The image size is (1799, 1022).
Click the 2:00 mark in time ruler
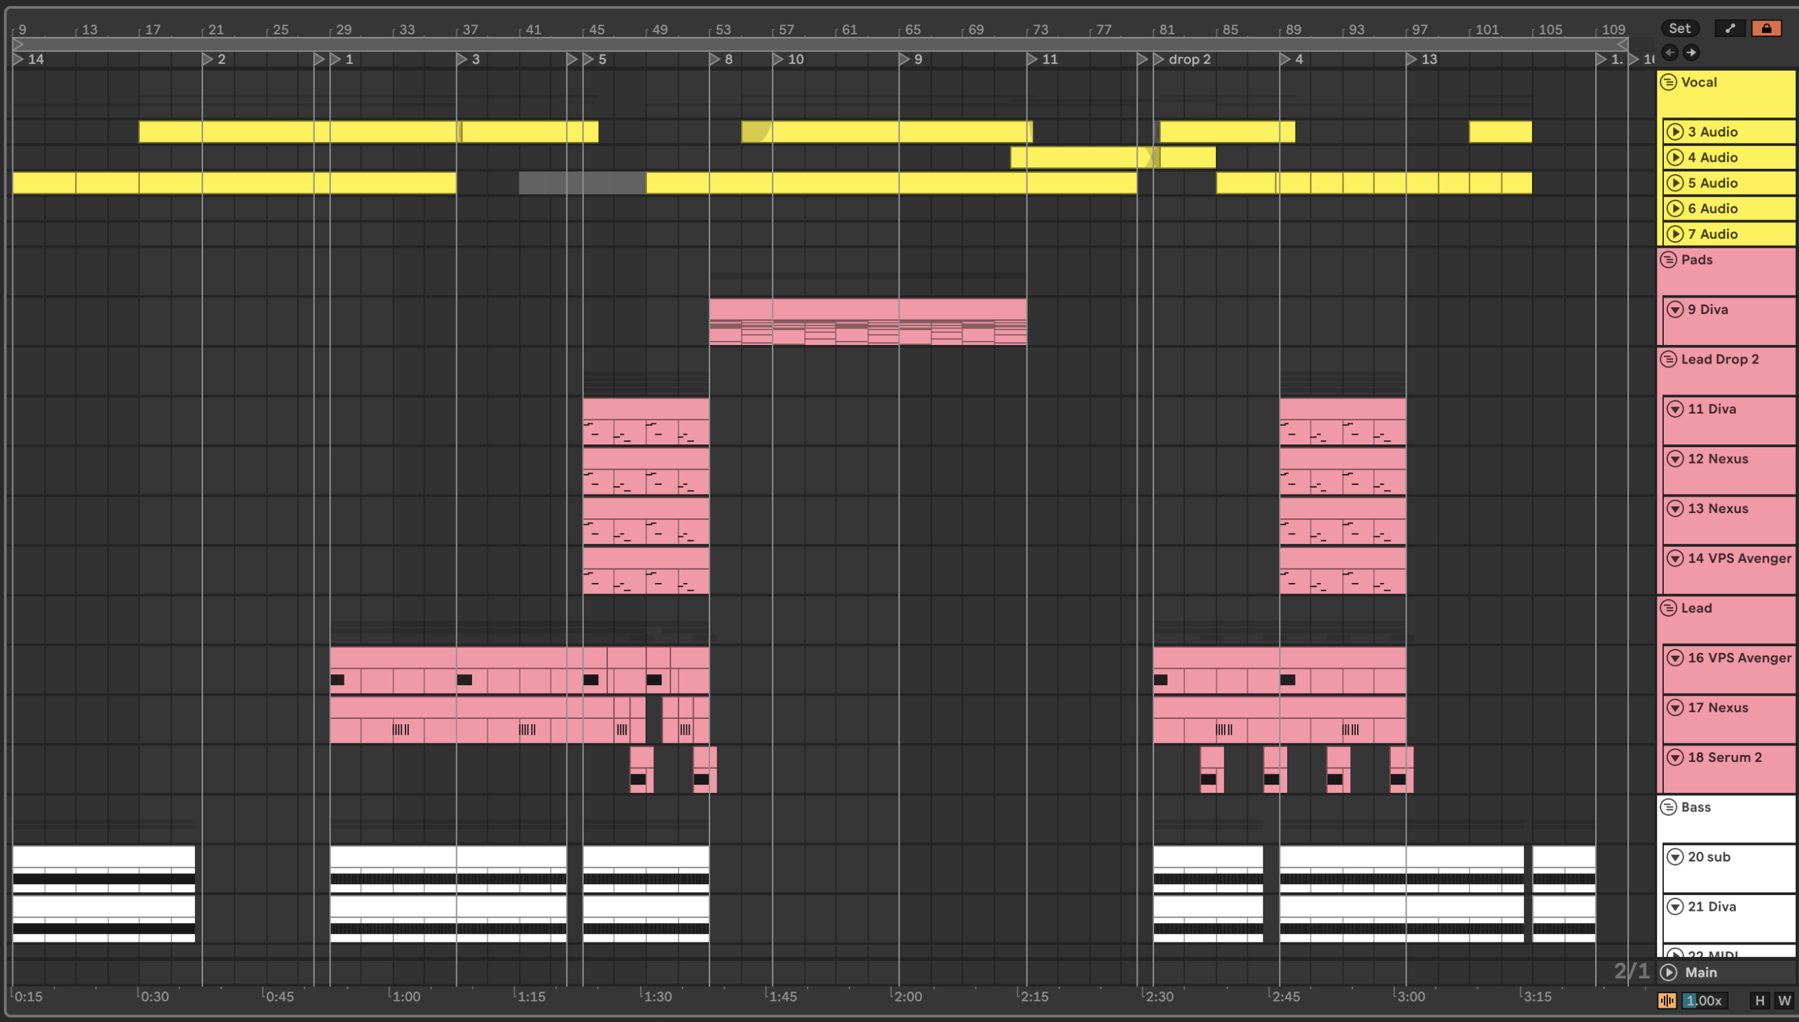908,997
